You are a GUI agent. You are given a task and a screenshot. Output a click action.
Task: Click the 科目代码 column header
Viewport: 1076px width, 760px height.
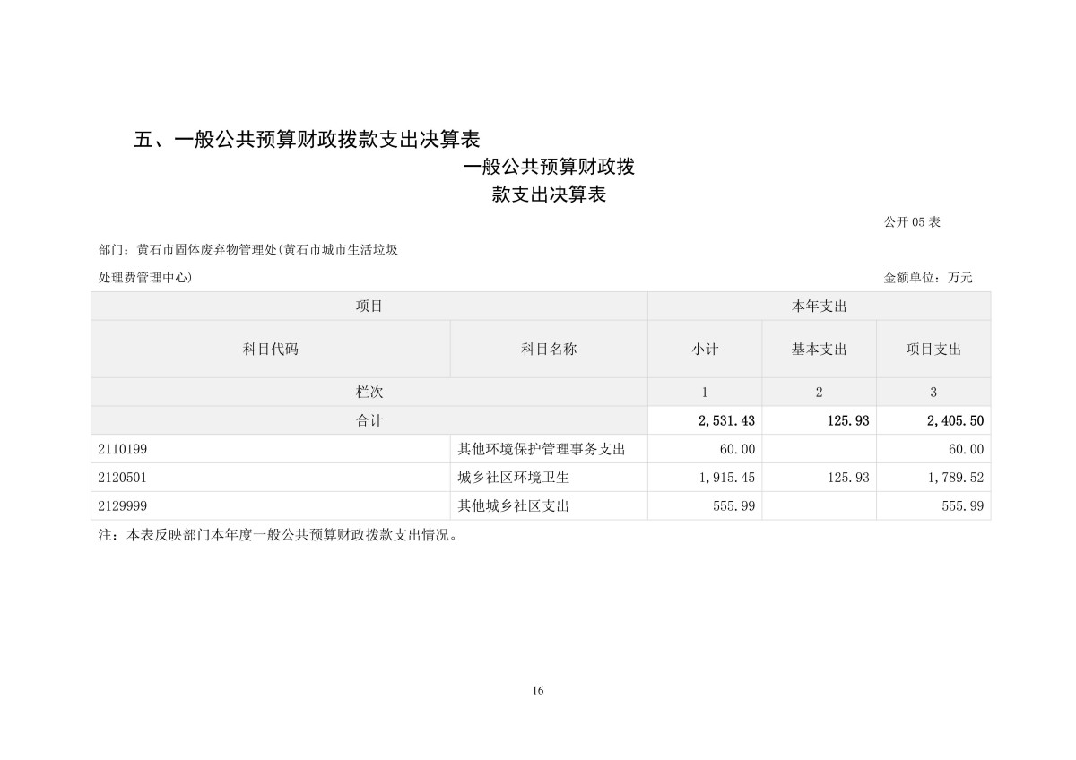click(x=270, y=350)
